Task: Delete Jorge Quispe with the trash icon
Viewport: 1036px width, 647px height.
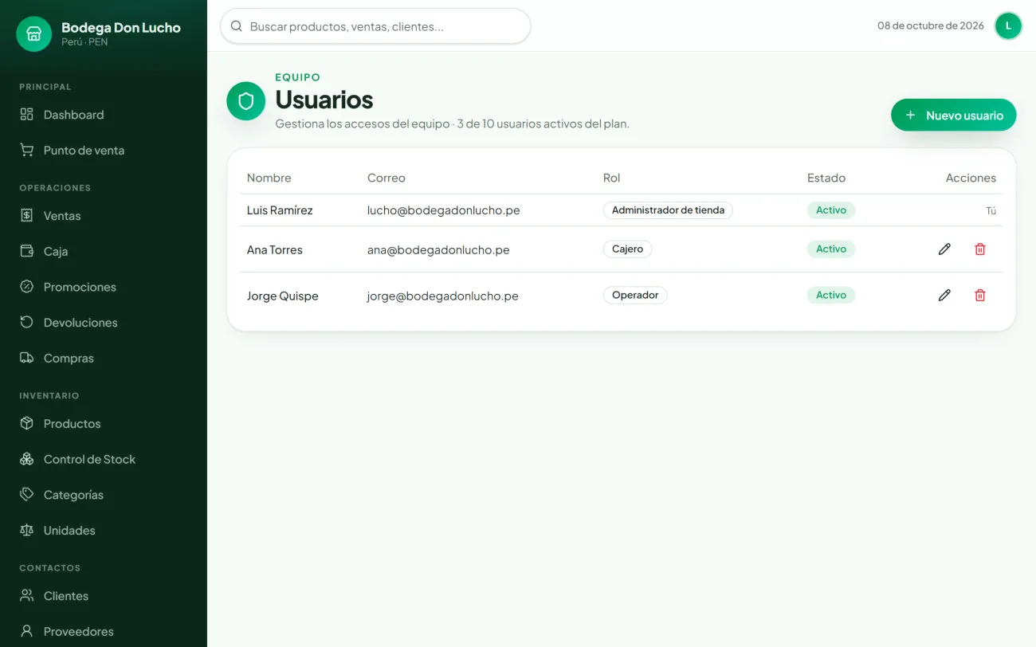Action: pyautogui.click(x=980, y=296)
